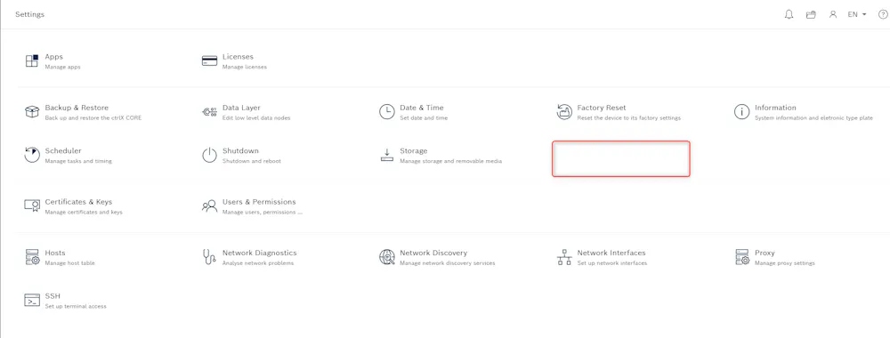
Task: Click 'Manage tasks and timing' text
Action: tap(78, 161)
